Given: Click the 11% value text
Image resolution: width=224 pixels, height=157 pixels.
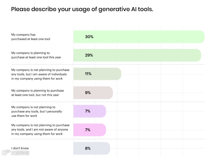Looking at the screenshot, I should [88, 74].
